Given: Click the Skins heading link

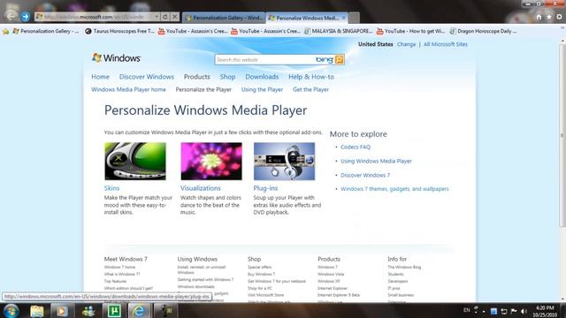Looking at the screenshot, I should point(111,188).
